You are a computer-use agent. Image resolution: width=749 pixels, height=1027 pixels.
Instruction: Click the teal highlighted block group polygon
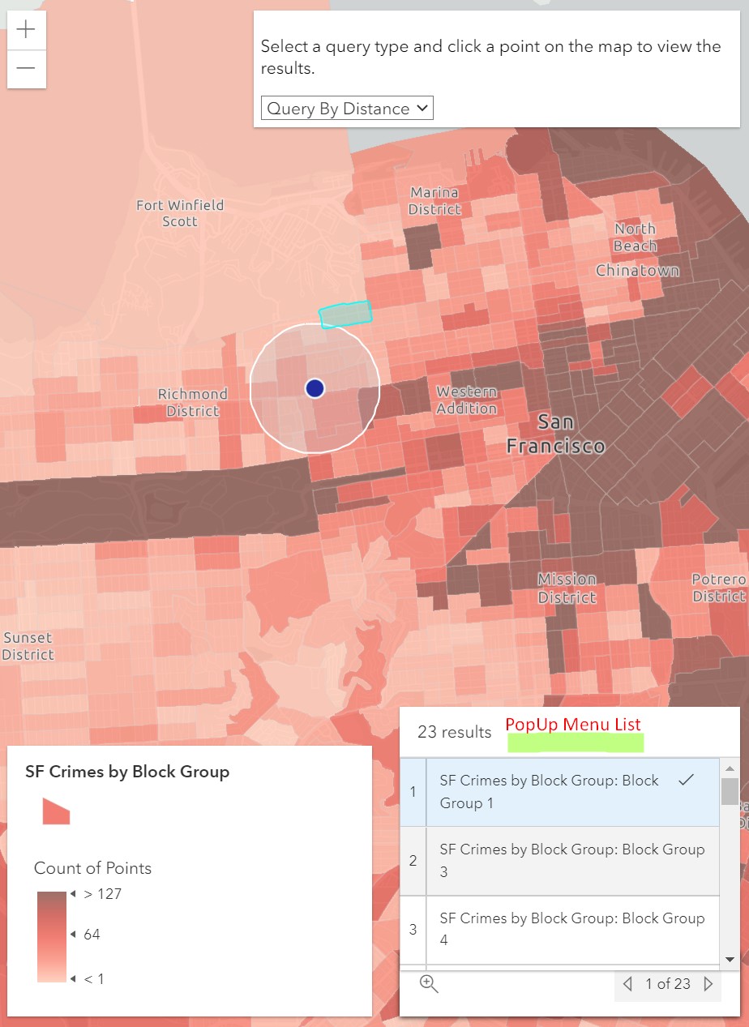click(345, 315)
